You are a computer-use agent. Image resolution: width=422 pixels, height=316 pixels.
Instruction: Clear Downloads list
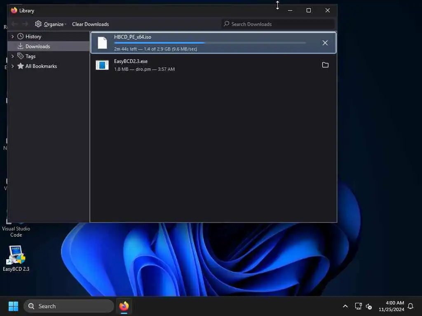tap(90, 24)
